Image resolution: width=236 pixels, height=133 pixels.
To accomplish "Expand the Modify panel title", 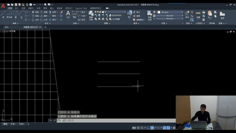I will (x=48, y=23).
